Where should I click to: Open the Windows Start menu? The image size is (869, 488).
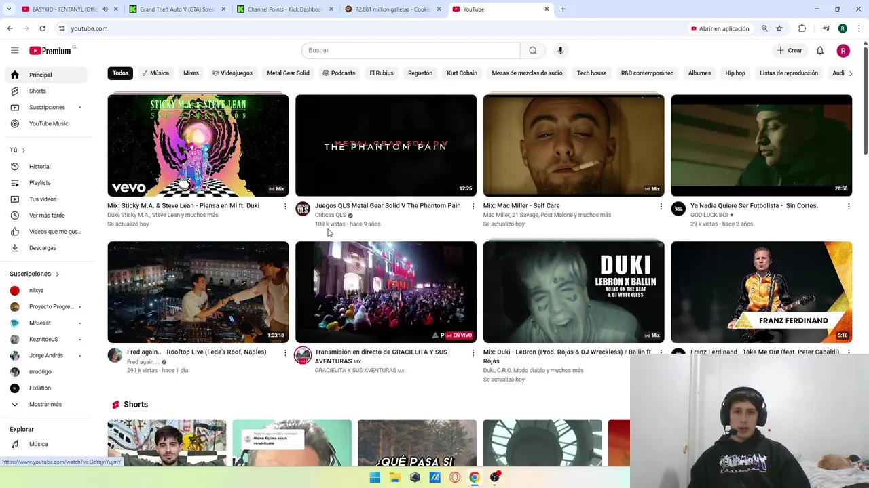click(x=375, y=477)
